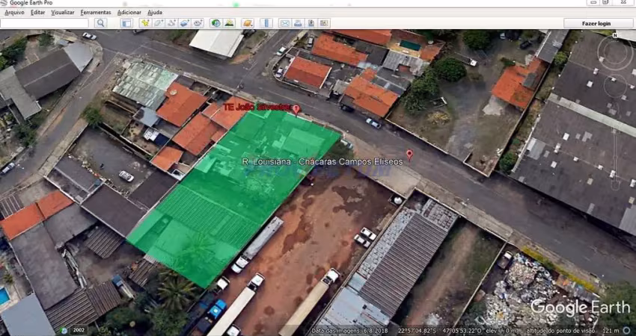Image resolution: width=636 pixels, height=336 pixels.
Task: Toggle historical imagery clock button
Action: click(215, 23)
